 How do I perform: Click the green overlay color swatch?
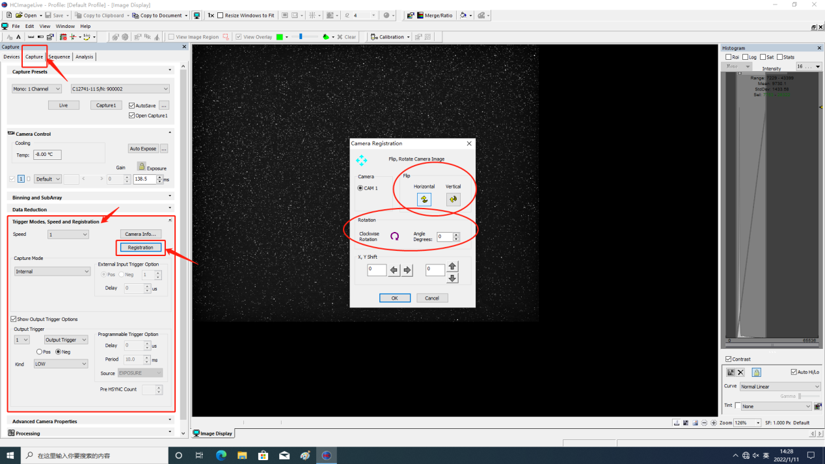(x=280, y=37)
